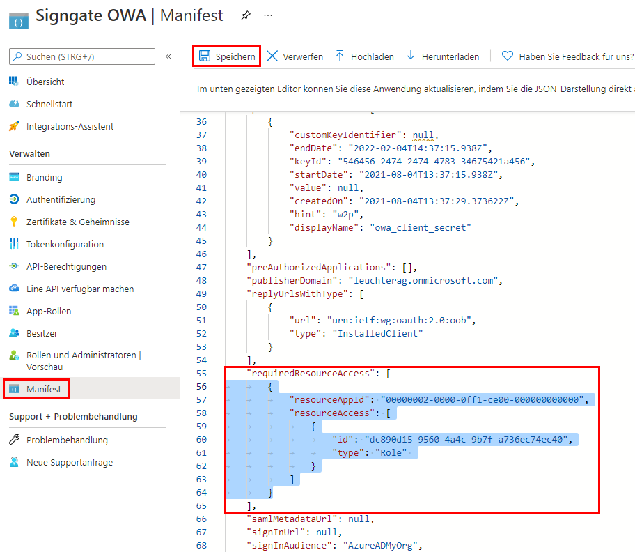Open the more options ellipsis in the header
This screenshot has width=635, height=552.
[268, 16]
